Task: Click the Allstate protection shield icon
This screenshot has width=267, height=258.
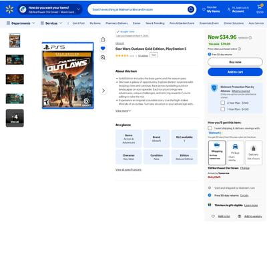Action: click(214, 89)
